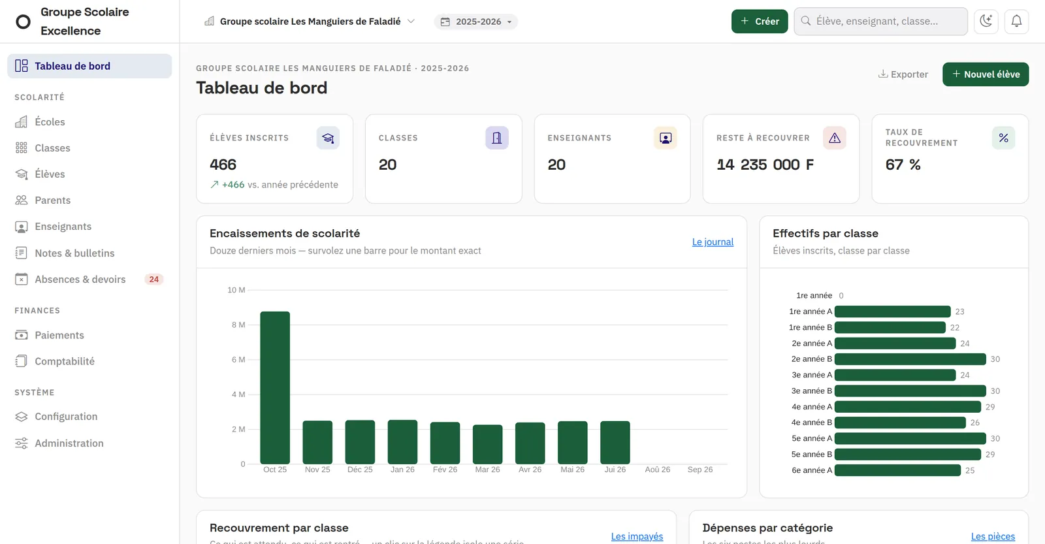Click the teacher icon on Enseignants card

666,138
